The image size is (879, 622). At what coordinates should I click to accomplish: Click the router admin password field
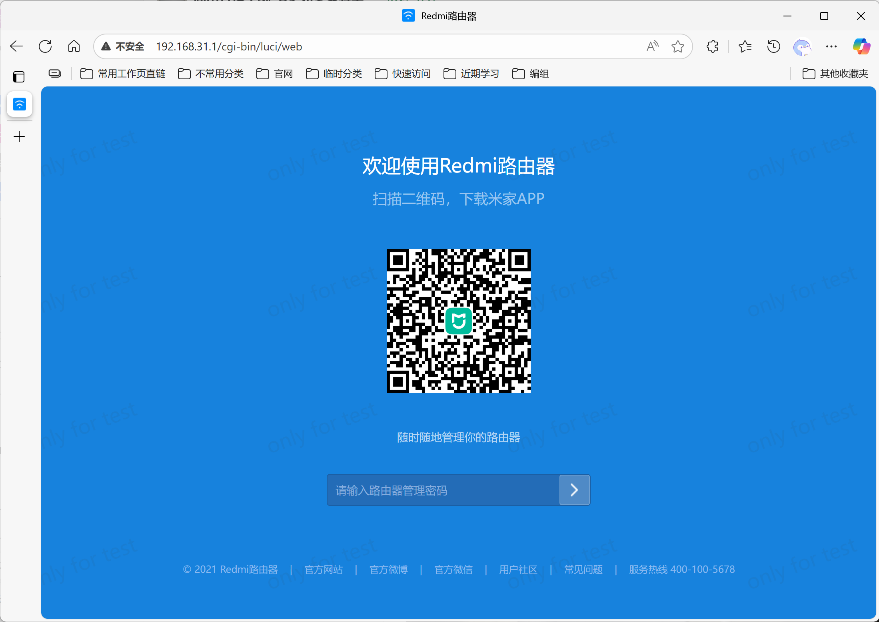point(443,490)
